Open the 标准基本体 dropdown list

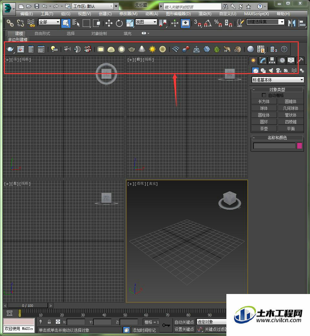pyautogui.click(x=278, y=80)
